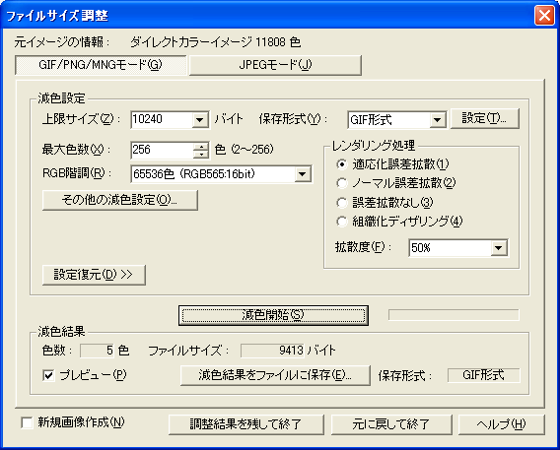Viewport: 560px width, 450px height.
Task: Select the 適応化誤差拡散 radio button
Action: 342,164
